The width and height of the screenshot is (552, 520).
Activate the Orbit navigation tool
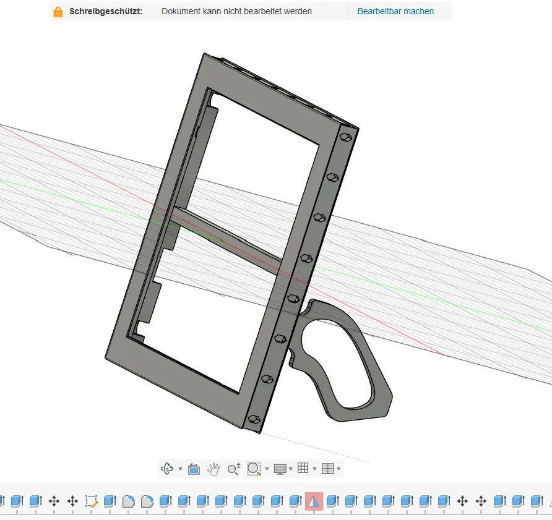pyautogui.click(x=167, y=469)
